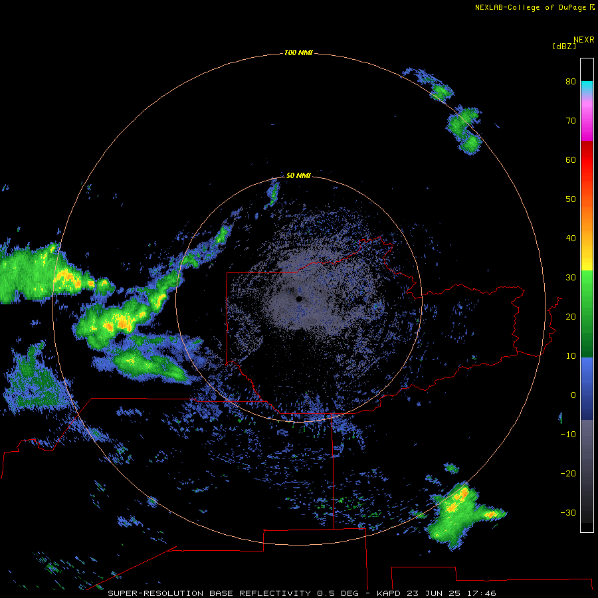Click the 100 NMI range ring label

298,52
